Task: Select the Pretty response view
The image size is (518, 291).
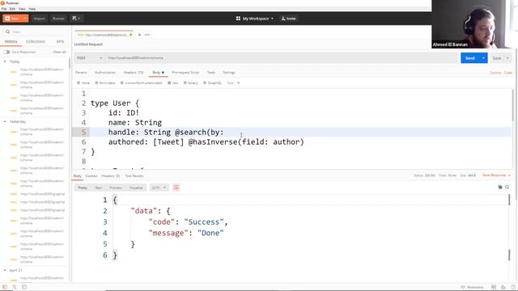Action: pyautogui.click(x=83, y=188)
